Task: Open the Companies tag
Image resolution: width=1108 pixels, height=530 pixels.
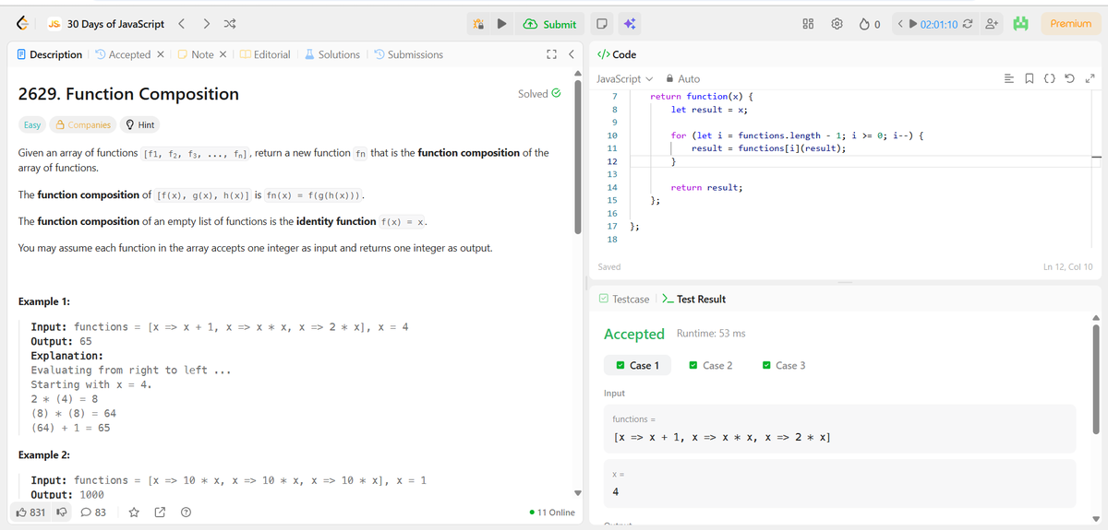Action: pyautogui.click(x=83, y=125)
